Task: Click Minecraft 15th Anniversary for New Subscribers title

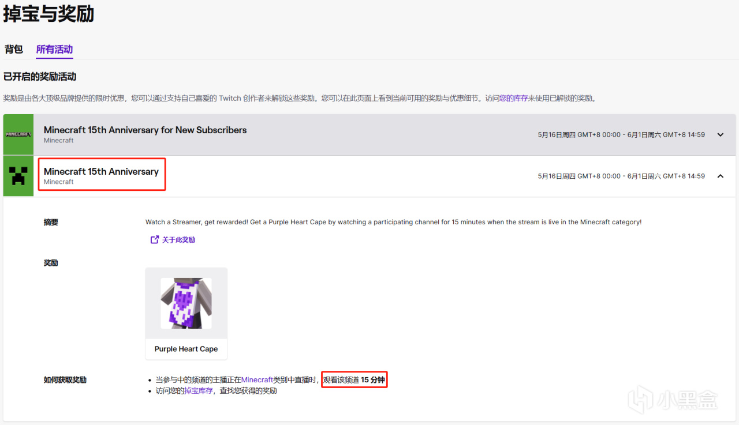Action: [145, 130]
